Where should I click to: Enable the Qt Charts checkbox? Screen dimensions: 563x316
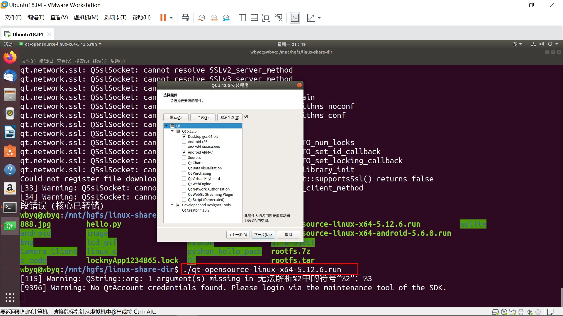pyautogui.click(x=184, y=163)
